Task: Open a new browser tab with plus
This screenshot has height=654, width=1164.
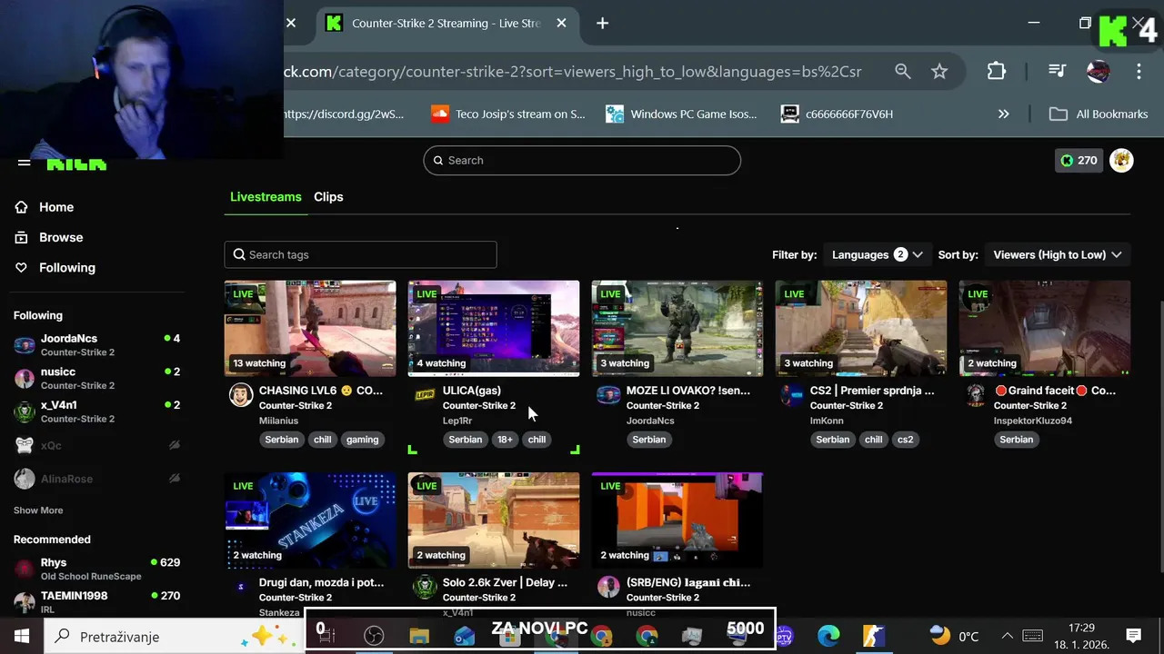Action: [602, 24]
